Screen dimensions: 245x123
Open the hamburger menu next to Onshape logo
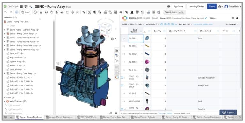click(21, 7)
